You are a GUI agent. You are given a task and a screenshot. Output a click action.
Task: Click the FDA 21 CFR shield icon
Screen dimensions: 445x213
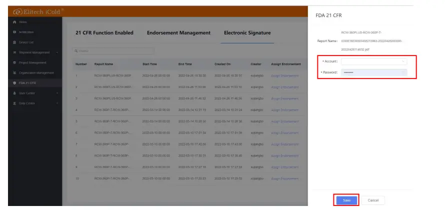14,83
